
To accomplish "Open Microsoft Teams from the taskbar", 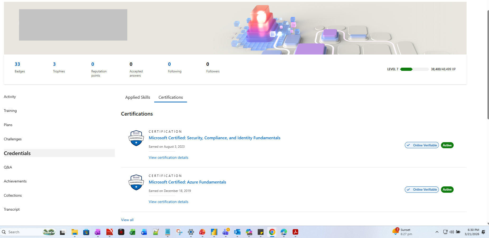I will click(x=226, y=232).
